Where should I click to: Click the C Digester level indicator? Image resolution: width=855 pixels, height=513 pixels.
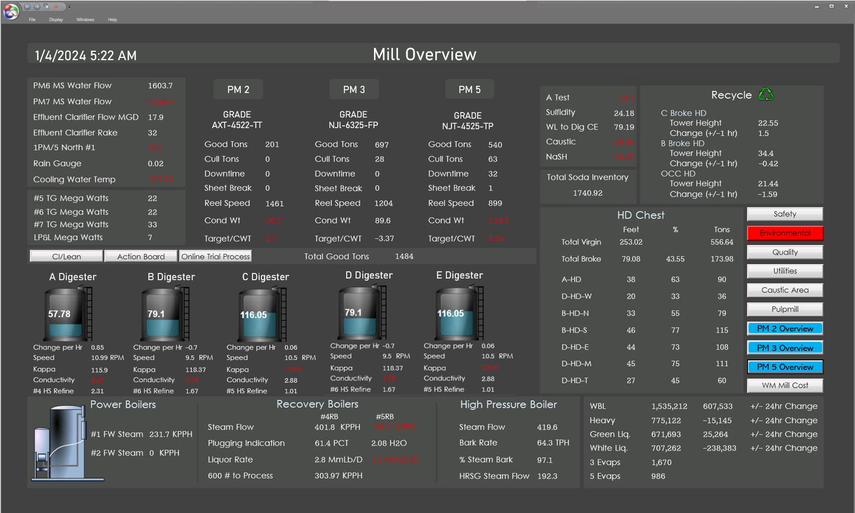coord(255,315)
